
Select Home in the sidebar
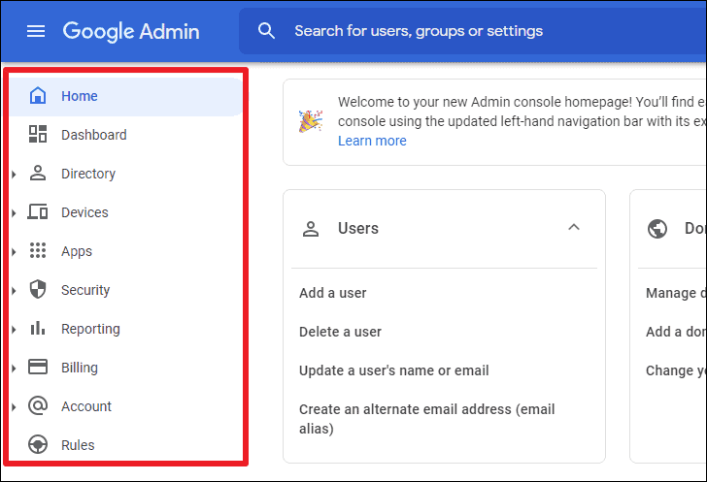pyautogui.click(x=125, y=96)
